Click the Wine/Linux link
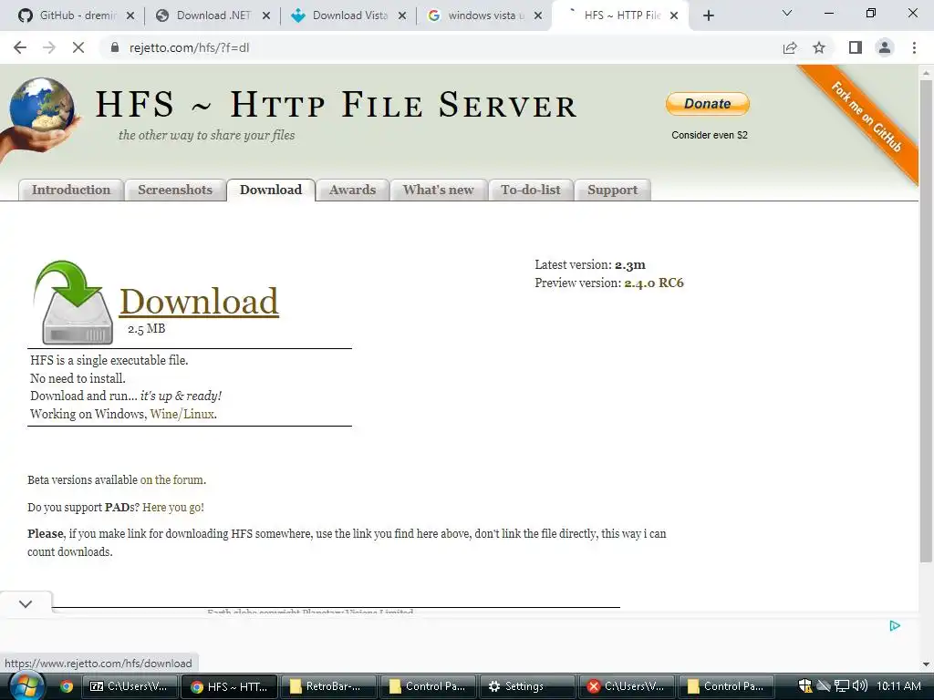 [182, 414]
